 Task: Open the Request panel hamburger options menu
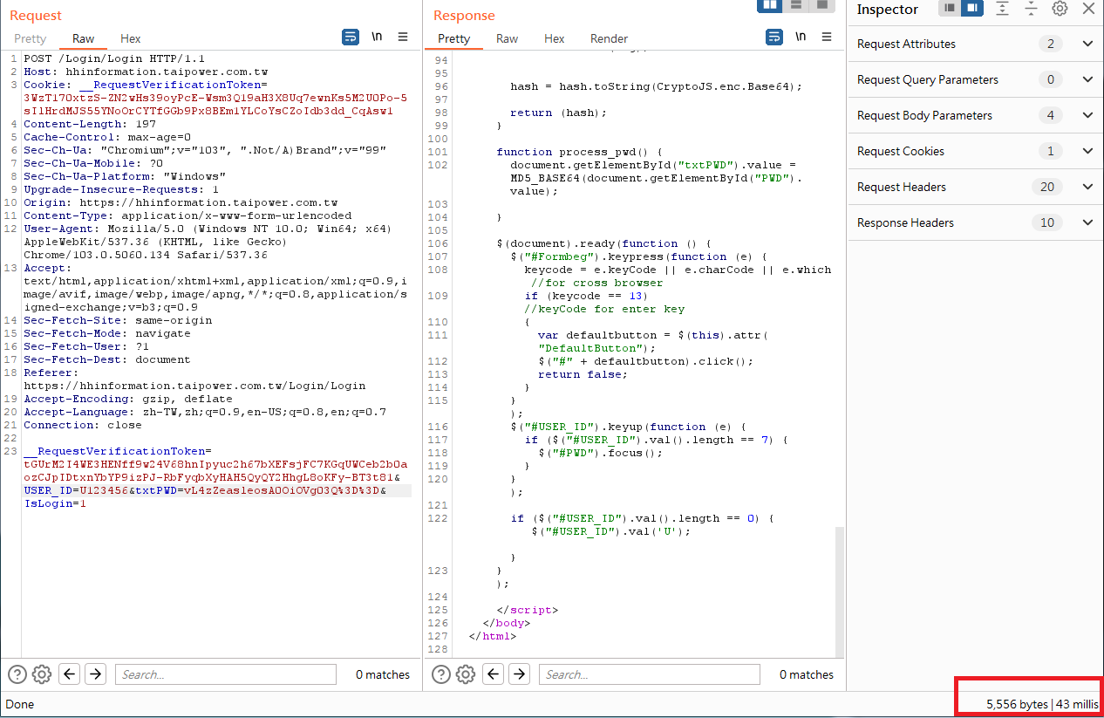[x=403, y=37]
